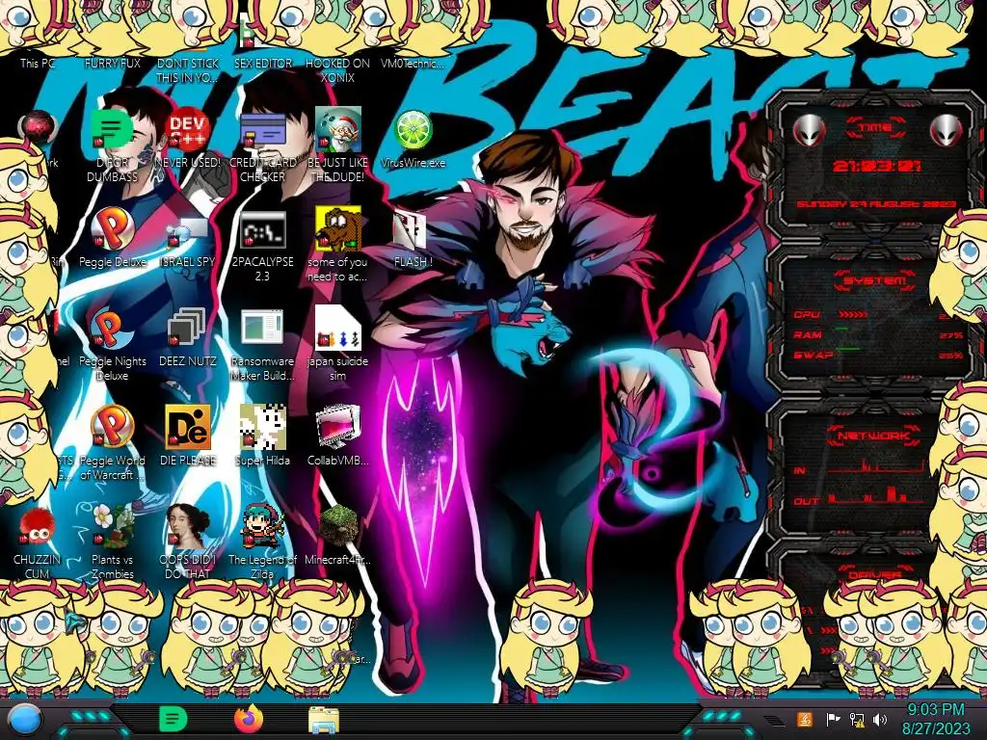Click the 'FURRY FUX' icon label
The width and height of the screenshot is (987, 740).
[x=113, y=63]
